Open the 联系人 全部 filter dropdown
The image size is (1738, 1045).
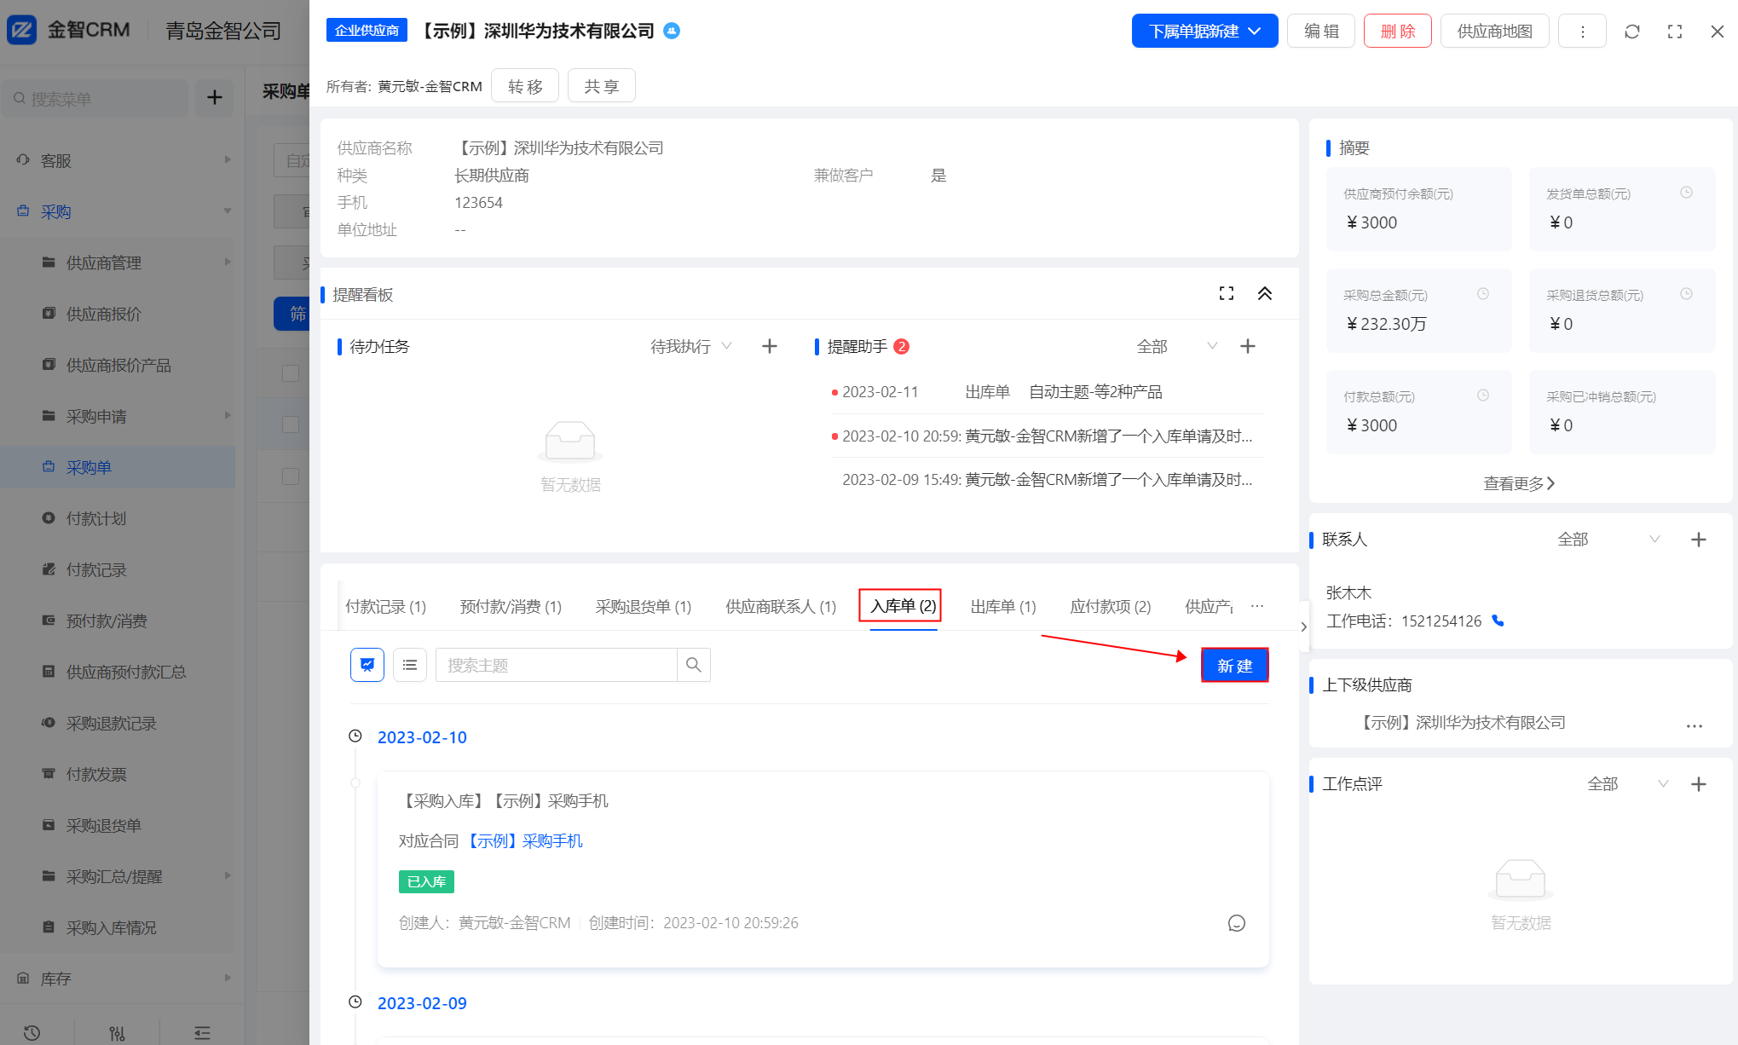(1608, 540)
